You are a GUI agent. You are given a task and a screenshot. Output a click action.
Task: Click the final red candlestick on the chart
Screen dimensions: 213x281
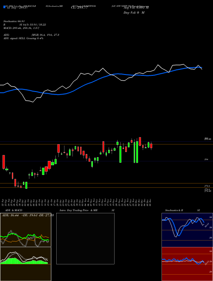pyautogui.click(x=151, y=146)
